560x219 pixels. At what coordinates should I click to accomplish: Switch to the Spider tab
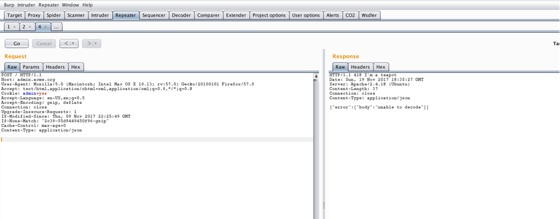pyautogui.click(x=54, y=16)
